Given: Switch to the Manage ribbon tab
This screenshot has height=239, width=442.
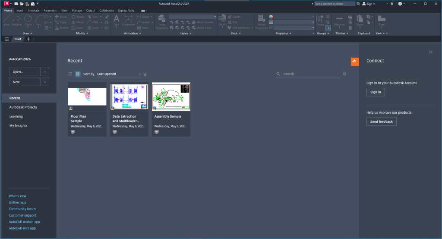Looking at the screenshot, I should click(x=76, y=10).
